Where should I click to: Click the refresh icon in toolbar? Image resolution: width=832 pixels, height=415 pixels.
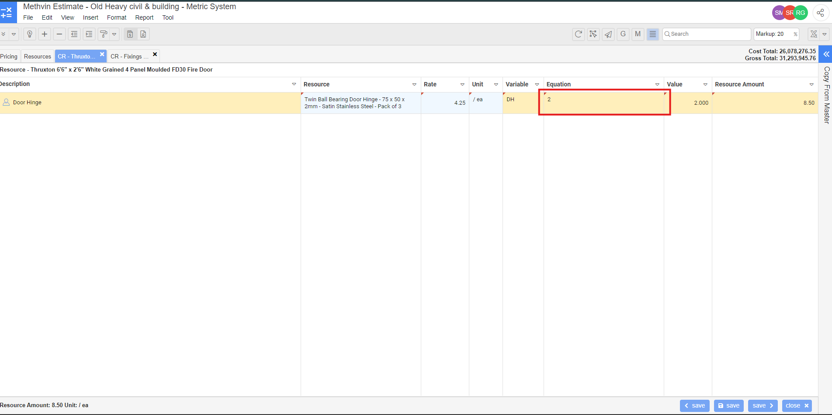pyautogui.click(x=578, y=34)
